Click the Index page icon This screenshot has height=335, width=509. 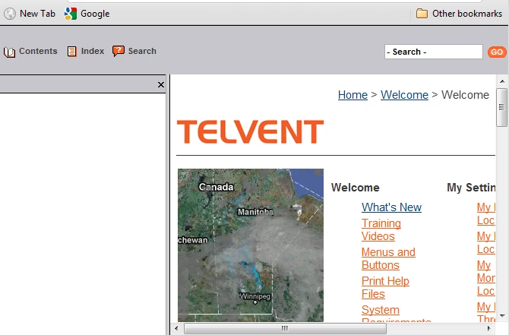(71, 52)
